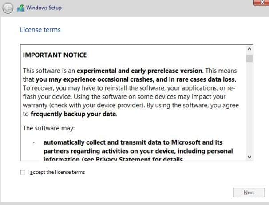The image size is (269, 205).
Task: Click the scrollbar down arrow
Action: coord(249,157)
